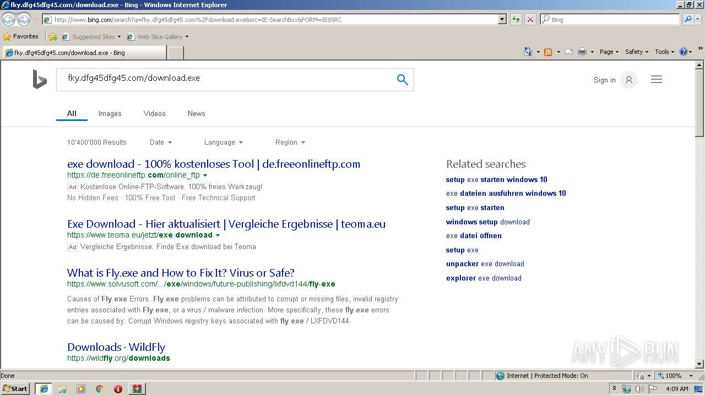Screen dimensions: 705x396
Task: Open the Date filter dropdown
Action: pos(161,142)
